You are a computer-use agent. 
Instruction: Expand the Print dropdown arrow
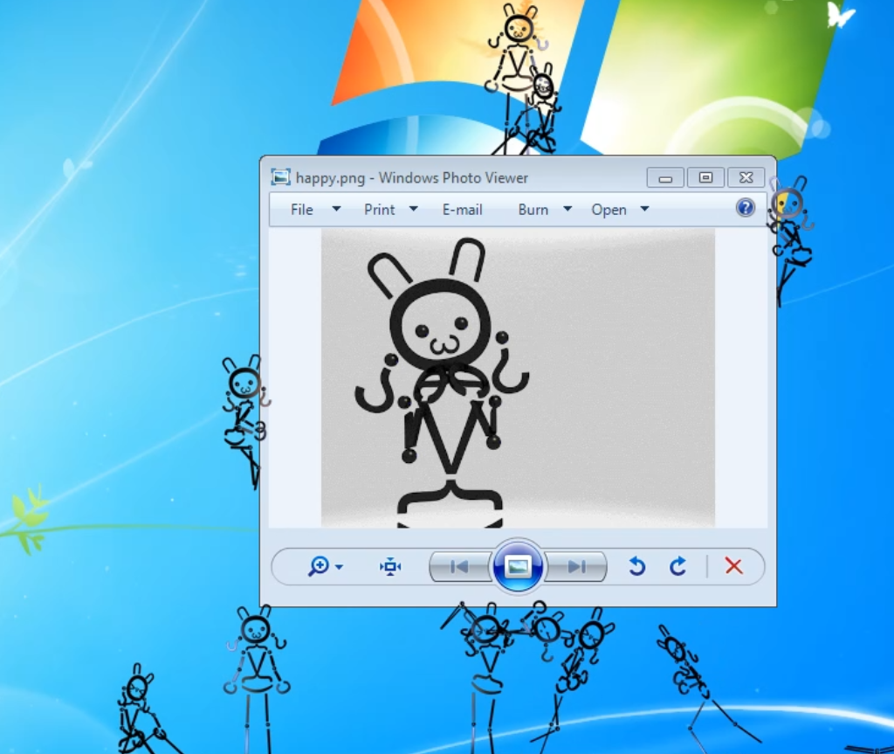(413, 209)
